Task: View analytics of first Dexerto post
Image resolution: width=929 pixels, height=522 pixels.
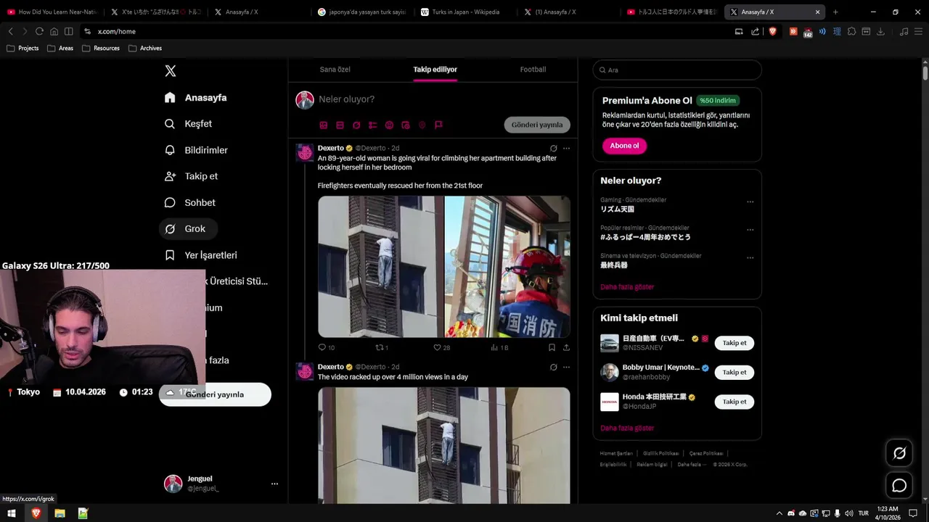Action: click(499, 347)
